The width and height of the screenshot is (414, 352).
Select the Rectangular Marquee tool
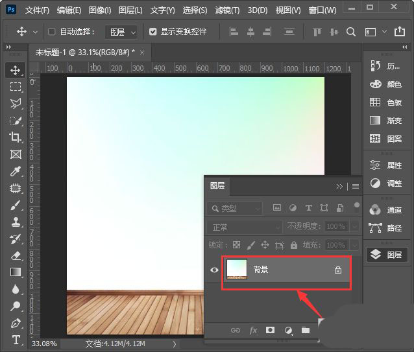click(16, 86)
